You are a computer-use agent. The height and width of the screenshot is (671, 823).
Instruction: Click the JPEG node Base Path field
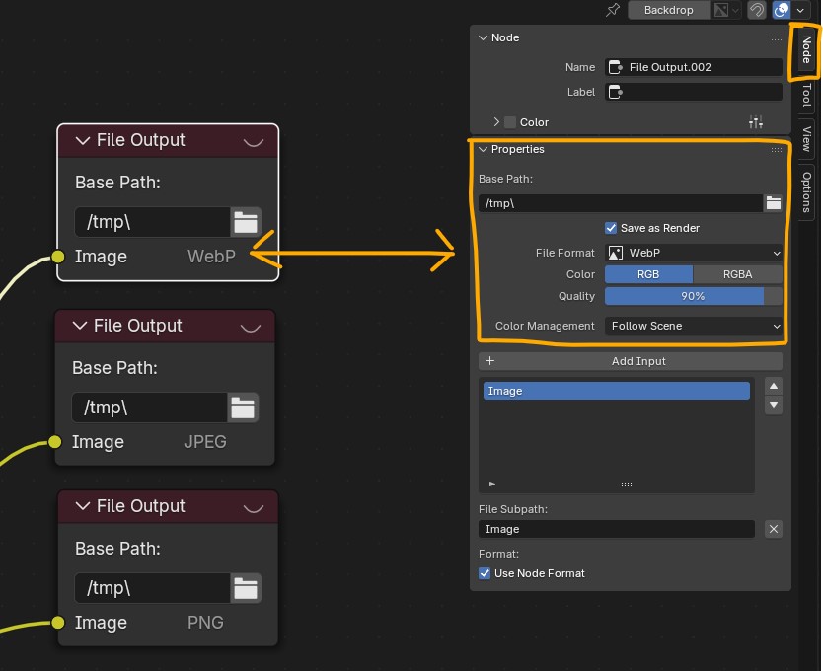pos(149,408)
